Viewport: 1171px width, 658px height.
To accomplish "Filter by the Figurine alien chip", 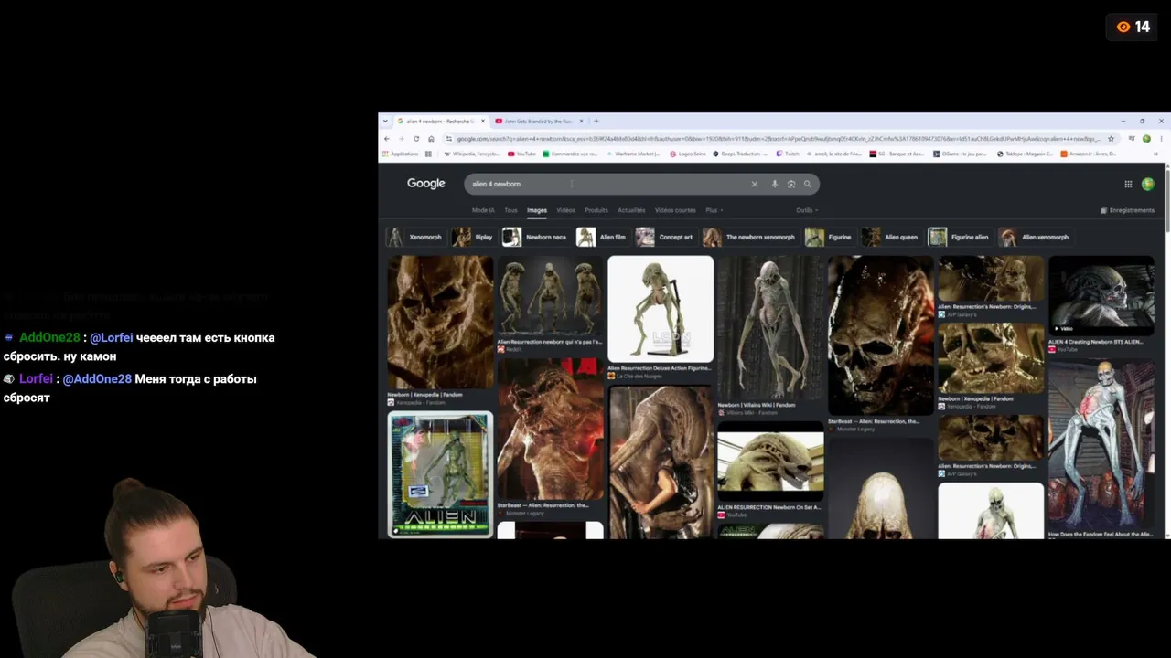I will click(960, 237).
